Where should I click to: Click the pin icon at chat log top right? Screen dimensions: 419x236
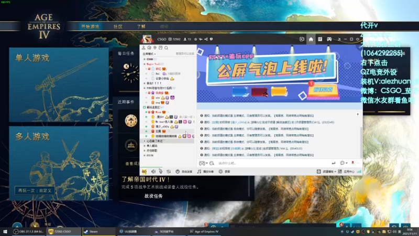tap(358, 114)
